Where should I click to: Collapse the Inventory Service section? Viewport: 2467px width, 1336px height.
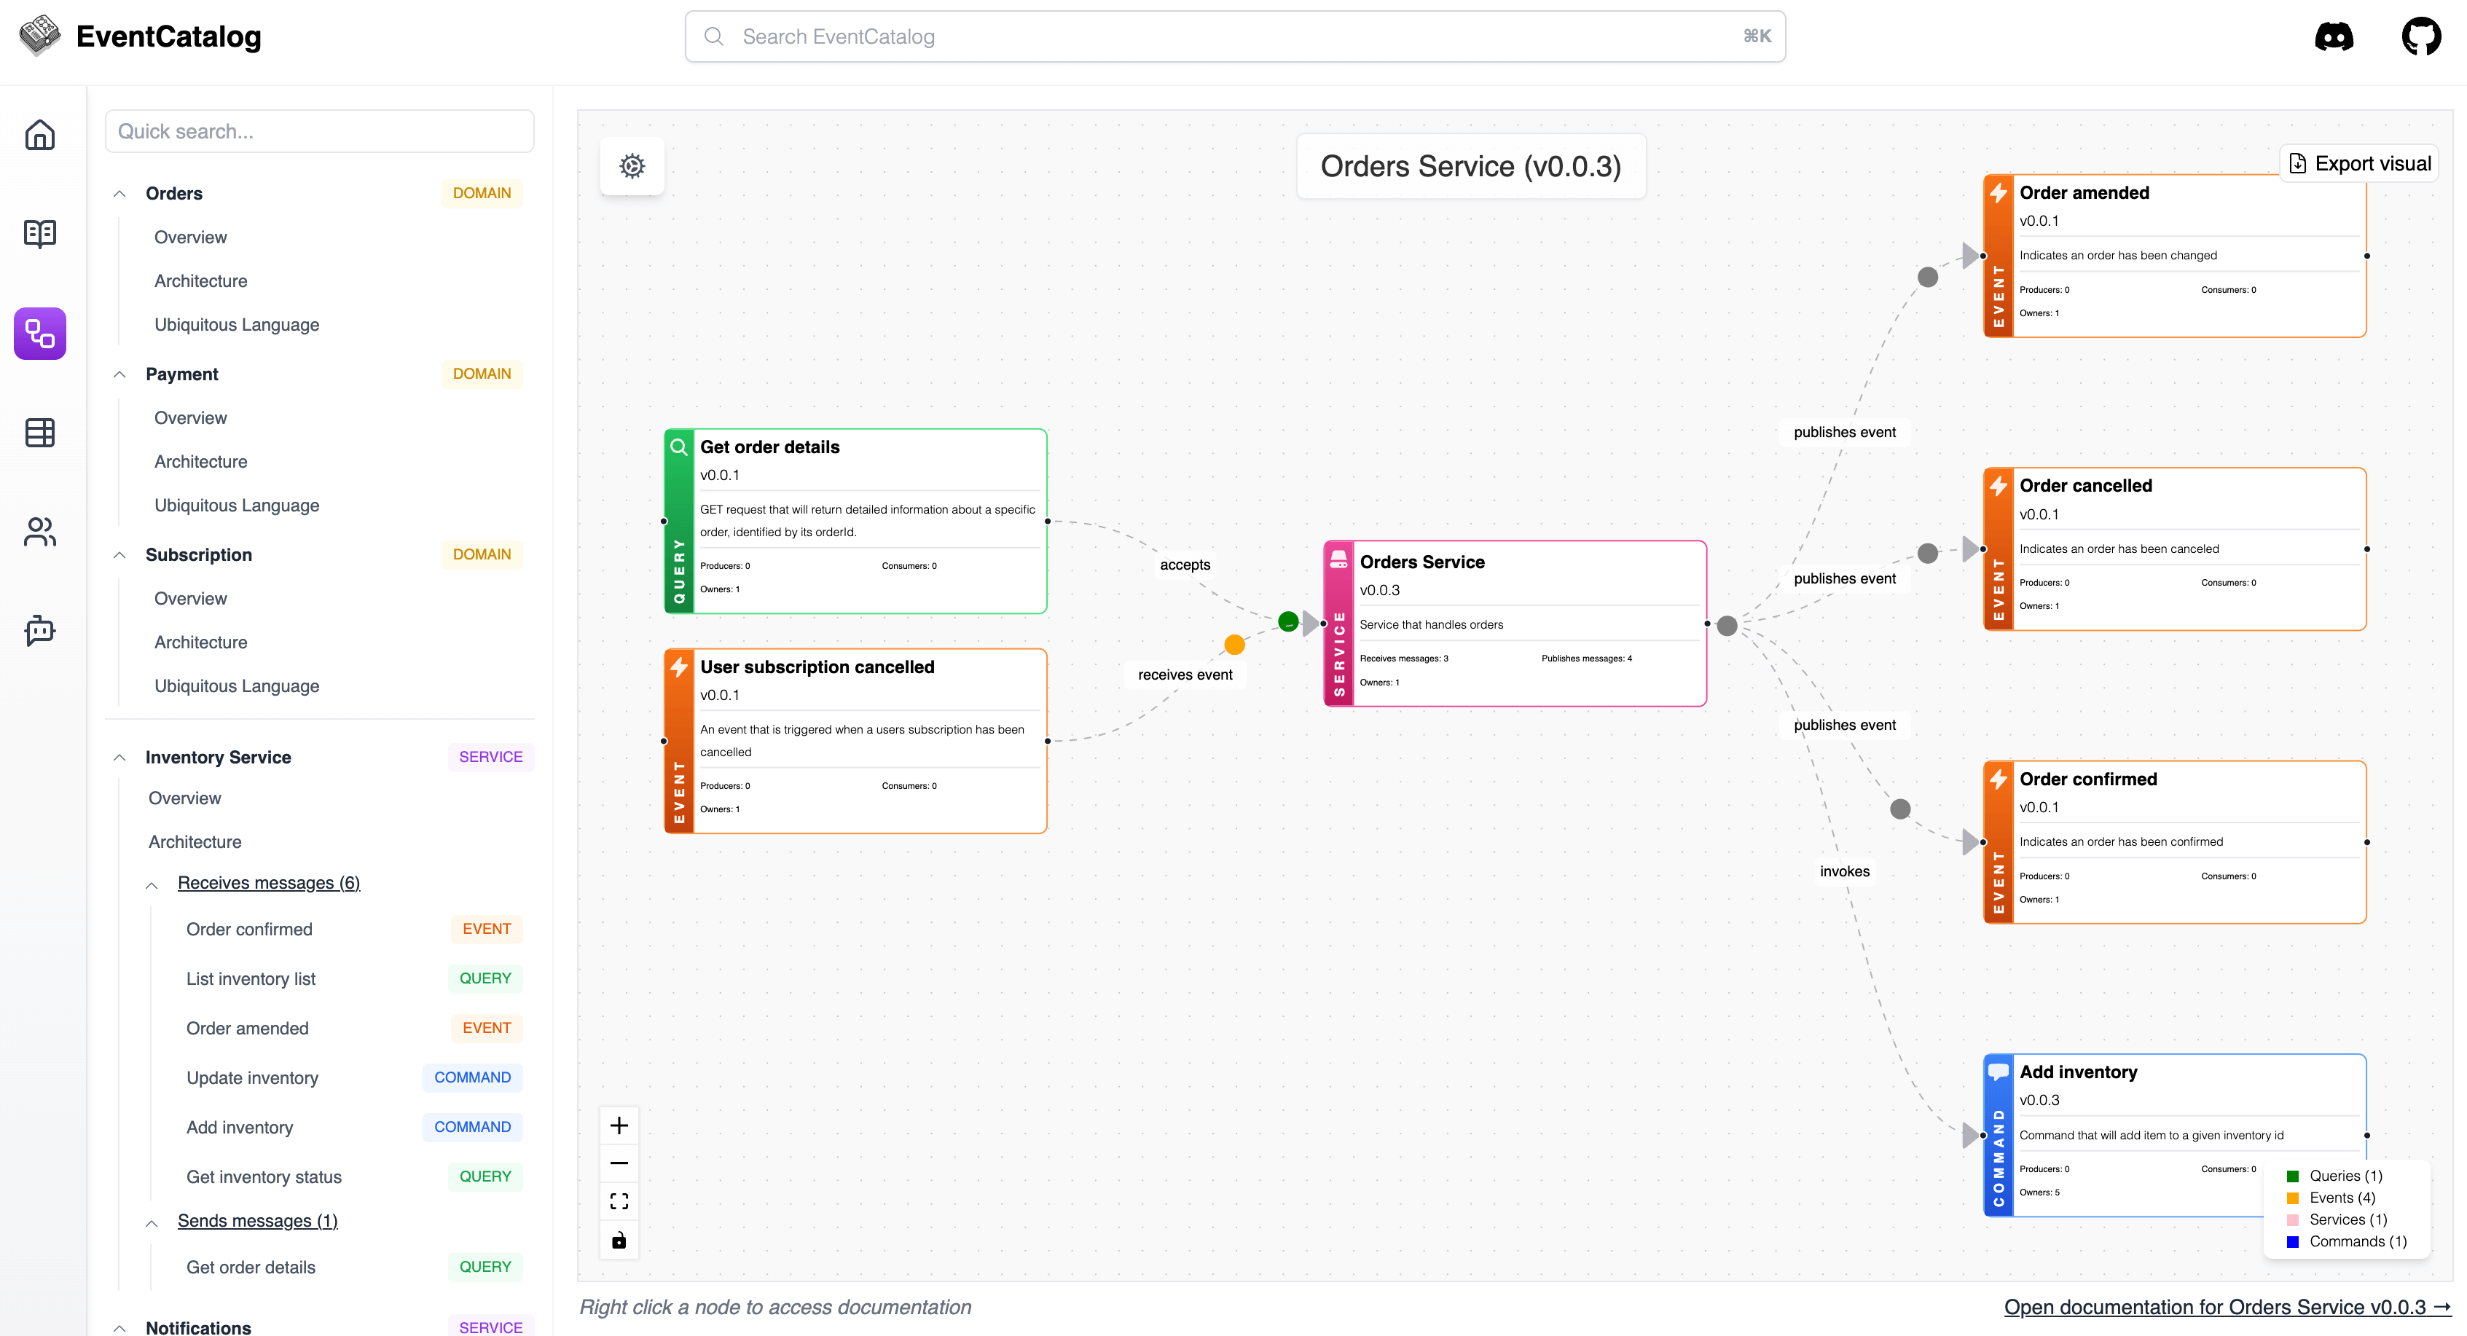pos(119,758)
